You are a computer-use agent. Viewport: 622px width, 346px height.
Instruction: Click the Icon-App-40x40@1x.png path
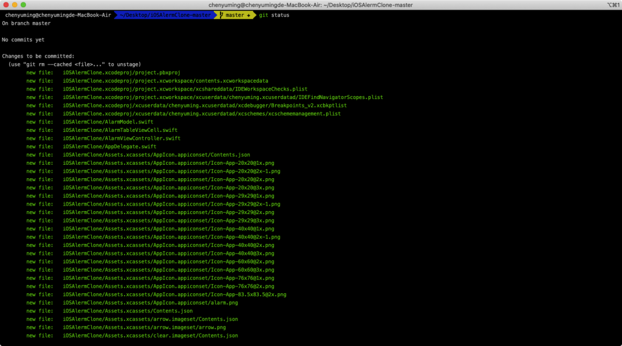pyautogui.click(x=169, y=229)
